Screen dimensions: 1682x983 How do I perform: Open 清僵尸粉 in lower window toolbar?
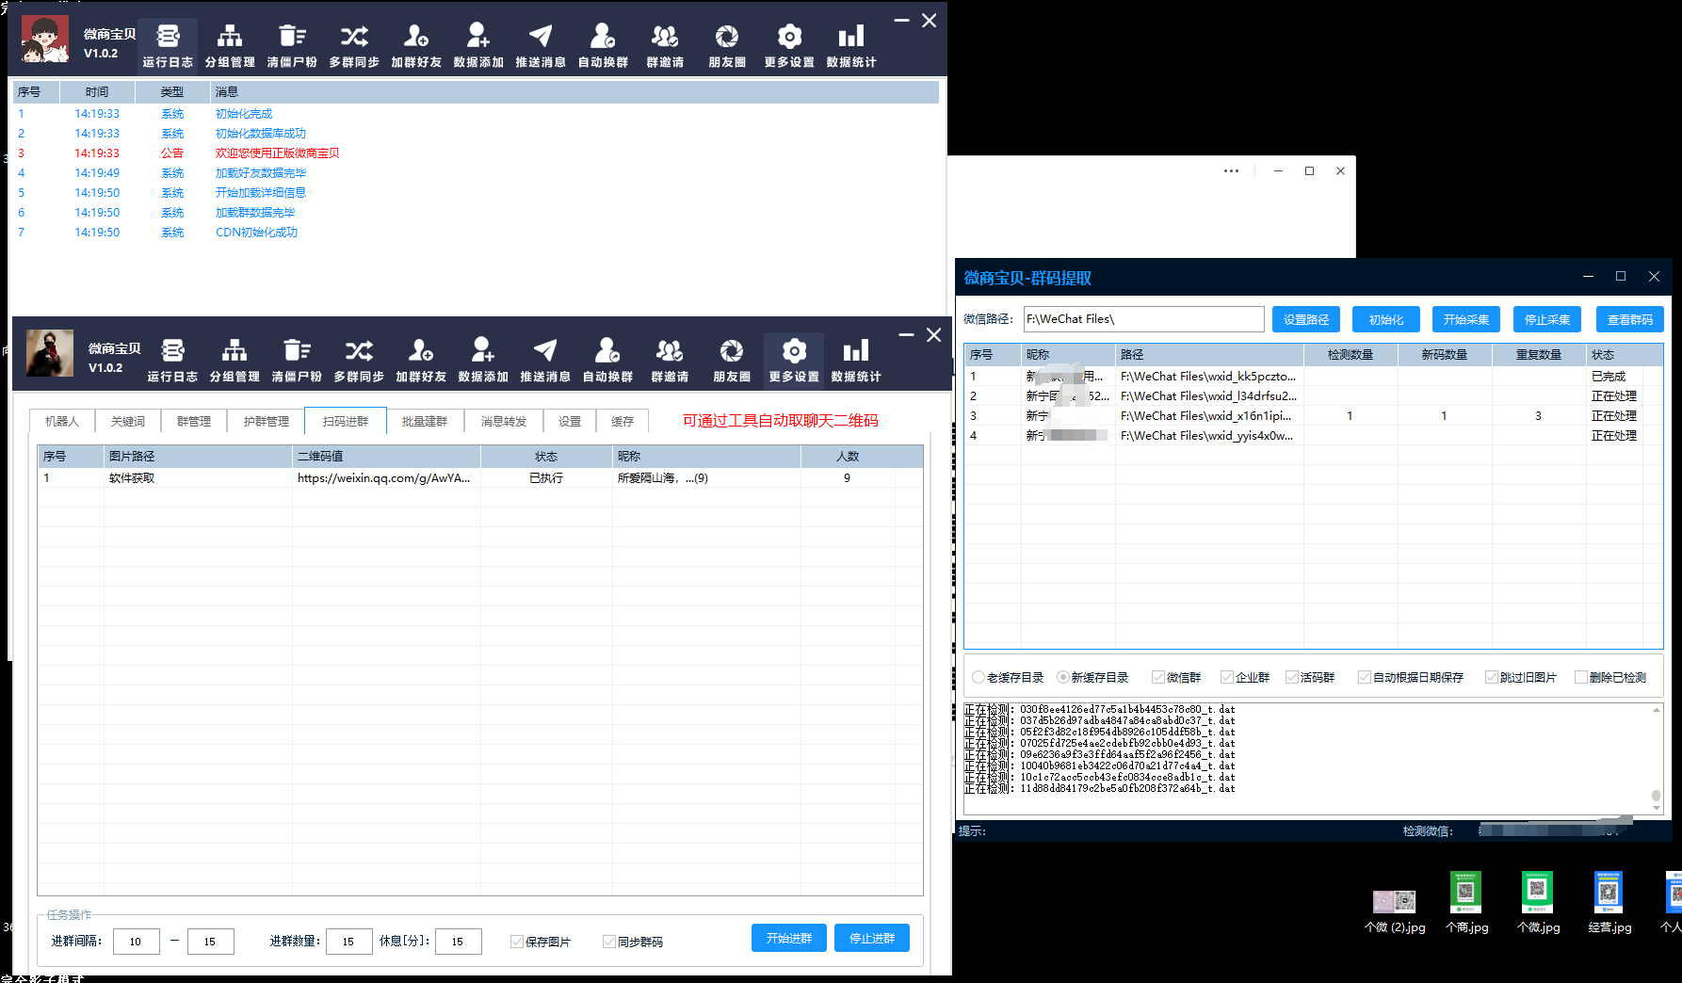tap(297, 361)
